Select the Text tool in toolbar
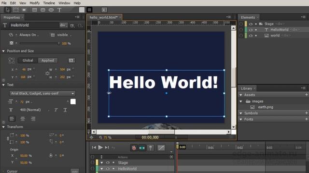The image size is (309, 173). (59, 10)
